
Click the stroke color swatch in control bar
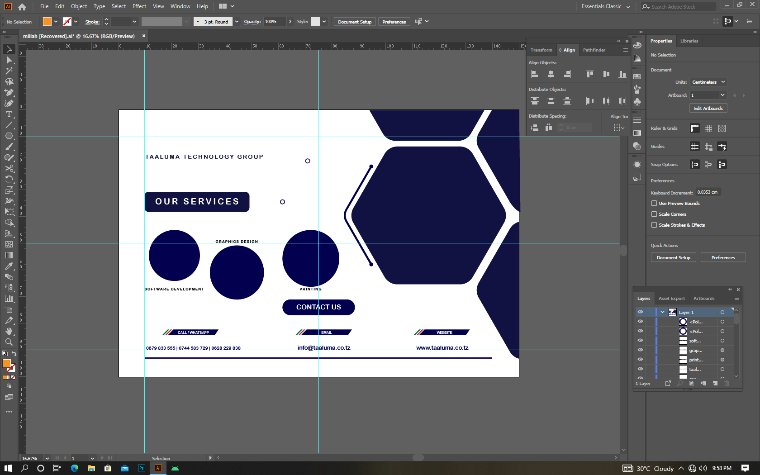(67, 22)
